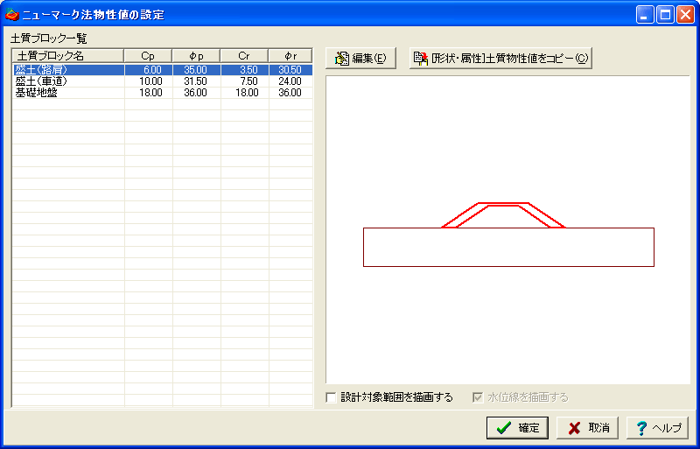This screenshot has height=449, width=700.
Task: Click Cp value 10.00 for 盛土(車道)
Action: [x=149, y=81]
